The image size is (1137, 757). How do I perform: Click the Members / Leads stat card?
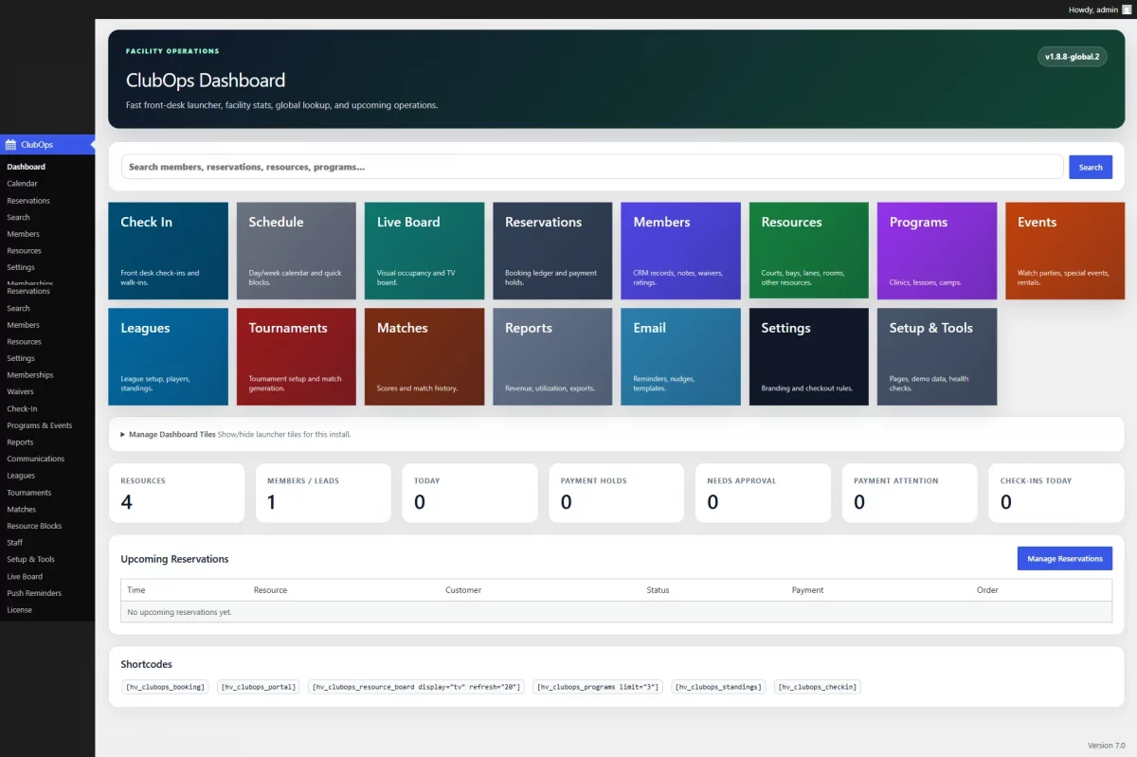pos(323,493)
